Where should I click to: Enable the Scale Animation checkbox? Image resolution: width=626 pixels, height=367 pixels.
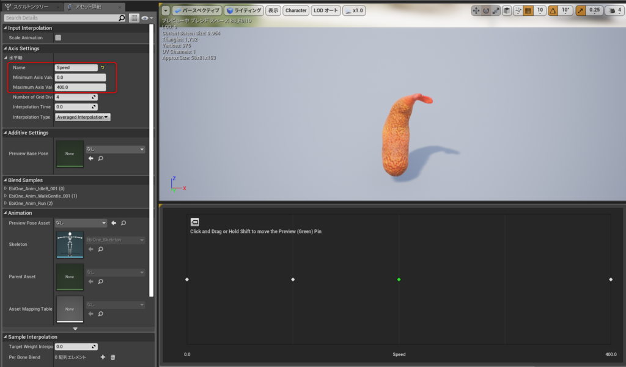[58, 37]
